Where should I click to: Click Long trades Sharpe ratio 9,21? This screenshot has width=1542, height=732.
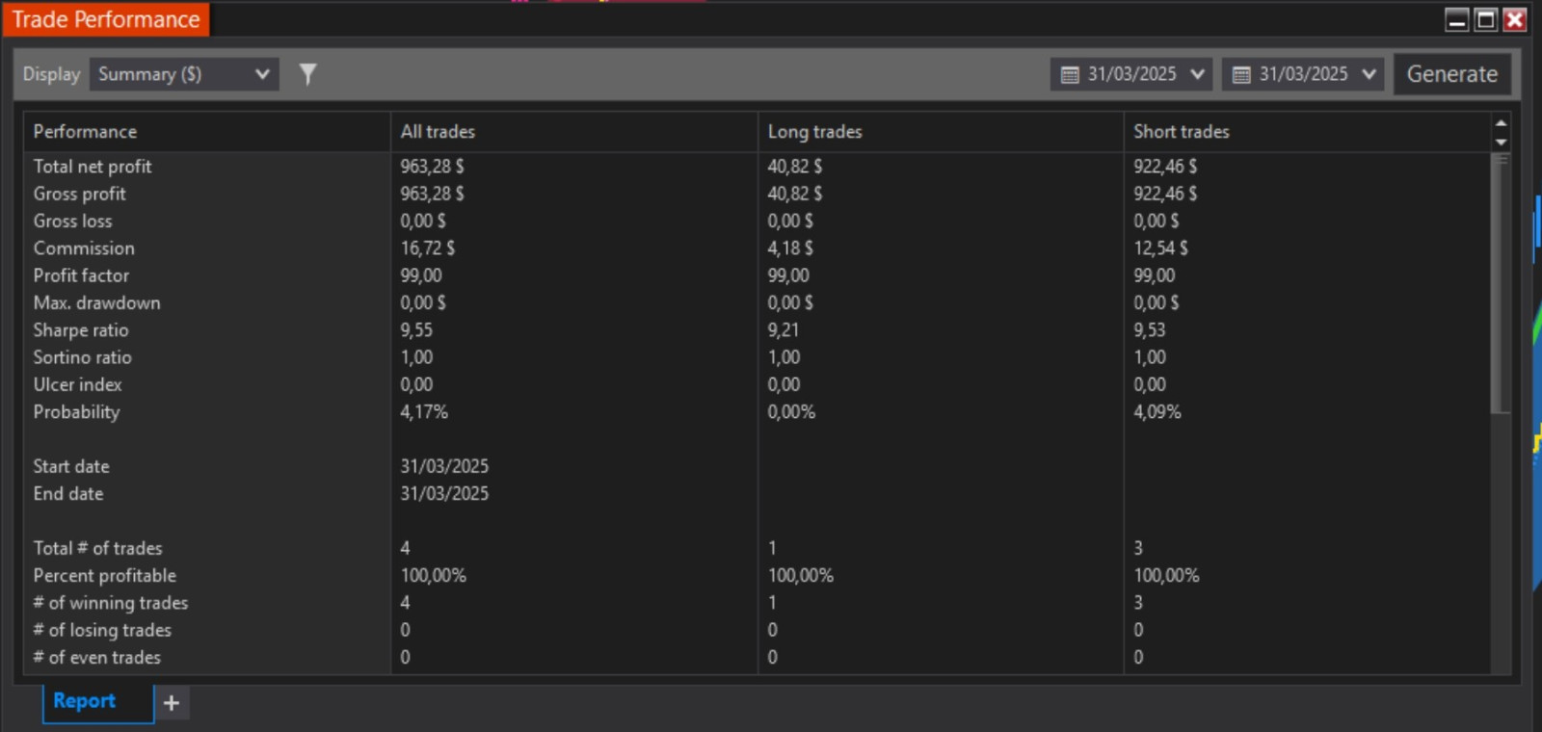[783, 330]
